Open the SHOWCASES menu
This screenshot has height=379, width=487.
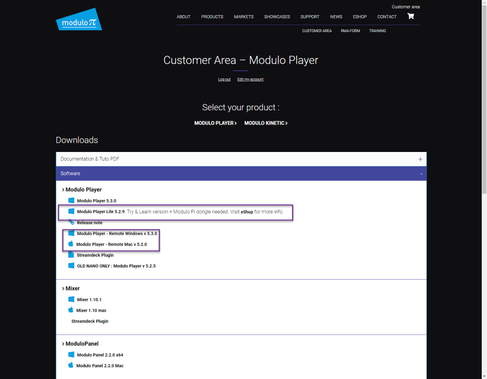point(277,17)
